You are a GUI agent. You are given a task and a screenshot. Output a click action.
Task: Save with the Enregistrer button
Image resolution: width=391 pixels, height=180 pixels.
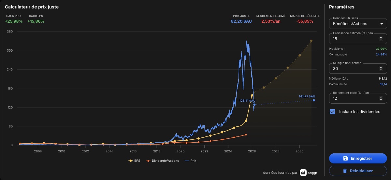click(358, 159)
